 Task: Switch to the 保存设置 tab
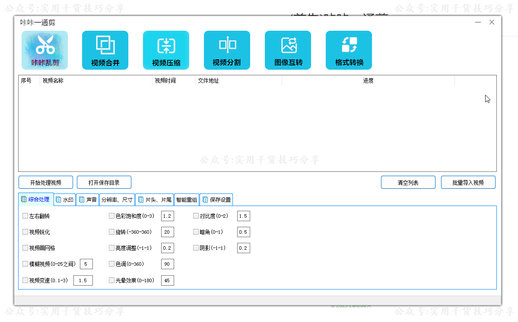tap(216, 200)
